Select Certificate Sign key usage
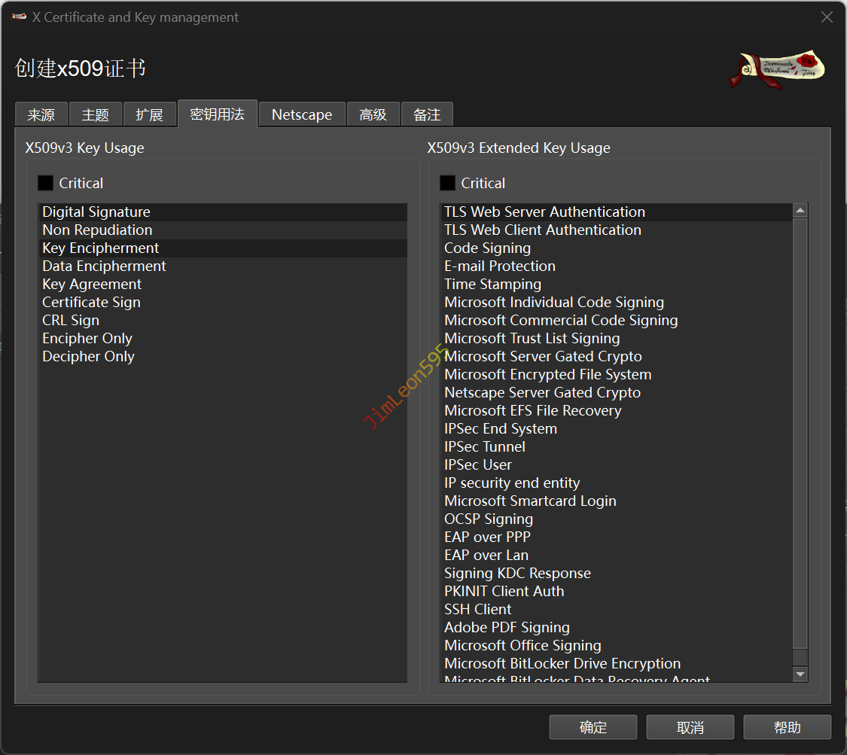Viewport: 847px width, 755px height. click(x=91, y=303)
